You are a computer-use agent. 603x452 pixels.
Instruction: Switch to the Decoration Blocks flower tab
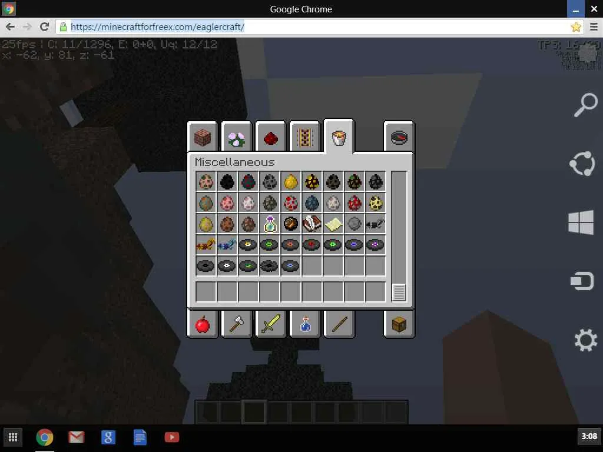236,137
